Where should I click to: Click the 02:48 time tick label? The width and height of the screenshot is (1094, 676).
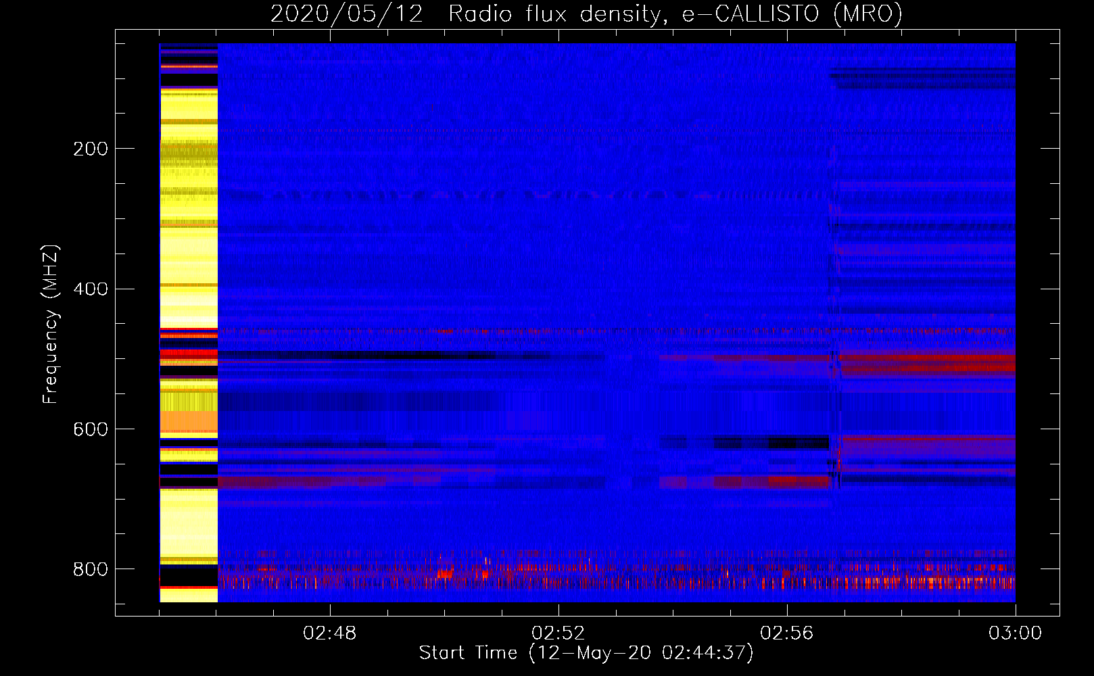click(330, 633)
